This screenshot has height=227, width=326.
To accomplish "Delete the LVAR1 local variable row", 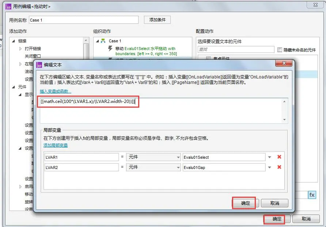I will click(279, 157).
